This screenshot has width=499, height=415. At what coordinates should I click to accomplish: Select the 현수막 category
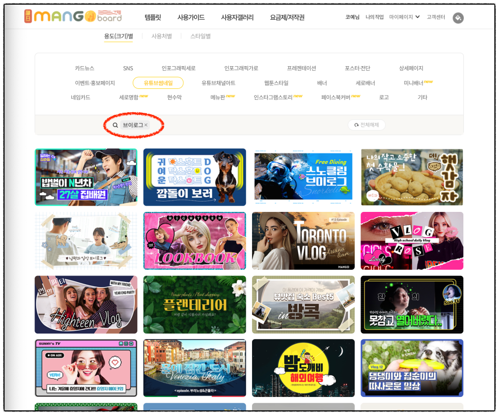pos(175,98)
